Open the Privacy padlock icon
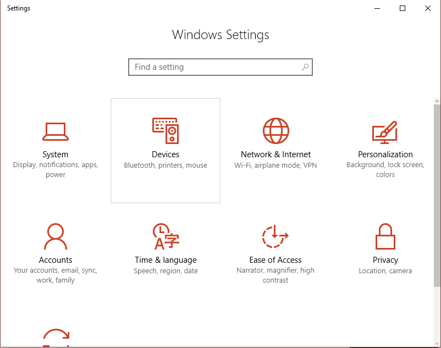Viewport: 441px width, 348px height. point(385,236)
